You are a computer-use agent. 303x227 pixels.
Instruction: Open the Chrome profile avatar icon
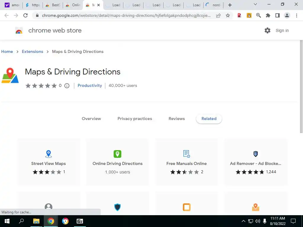pyautogui.click(x=287, y=15)
